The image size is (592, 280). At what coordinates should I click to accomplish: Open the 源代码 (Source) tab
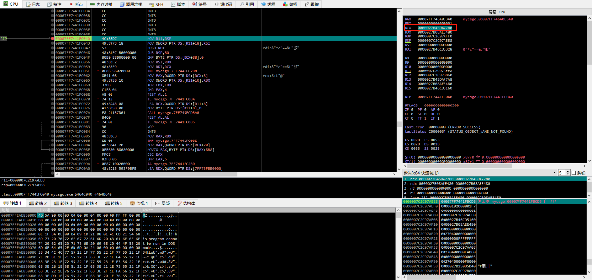pyautogui.click(x=224, y=4)
